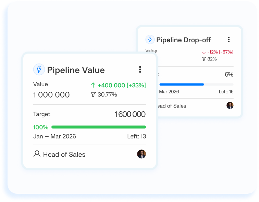Viewport: 259px width, 202px height.
Task: Open the three-dot menu on Pipeline Value card
Action: point(140,69)
